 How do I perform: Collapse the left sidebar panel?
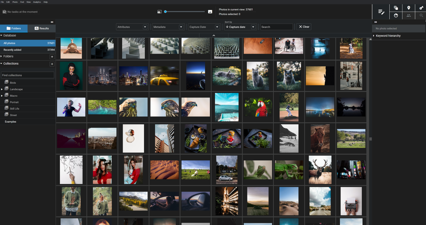click(x=52, y=22)
